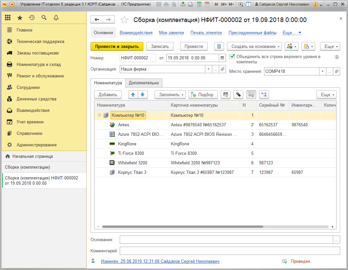
Task: Open the Favorites star in the sidebar
Action: pos(20,18)
